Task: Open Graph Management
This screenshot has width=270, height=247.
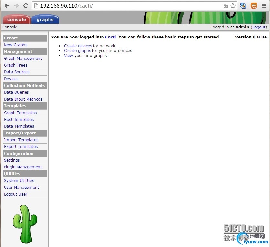Action: point(23,58)
